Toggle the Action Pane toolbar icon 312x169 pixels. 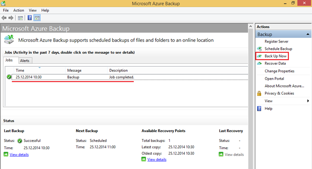pos(37,18)
